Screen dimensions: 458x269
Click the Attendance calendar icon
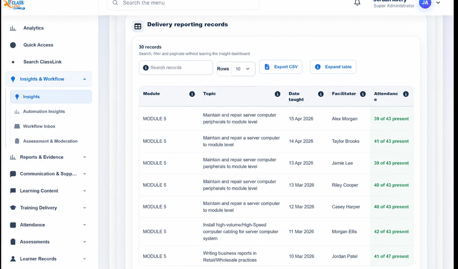click(x=13, y=225)
